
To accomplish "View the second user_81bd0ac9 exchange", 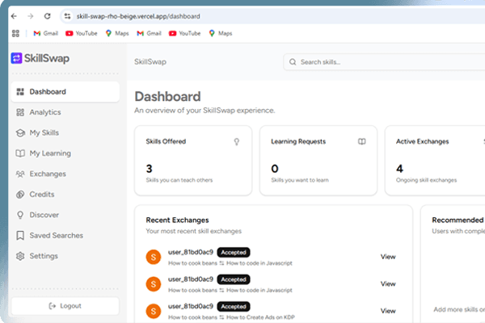I will point(388,283).
